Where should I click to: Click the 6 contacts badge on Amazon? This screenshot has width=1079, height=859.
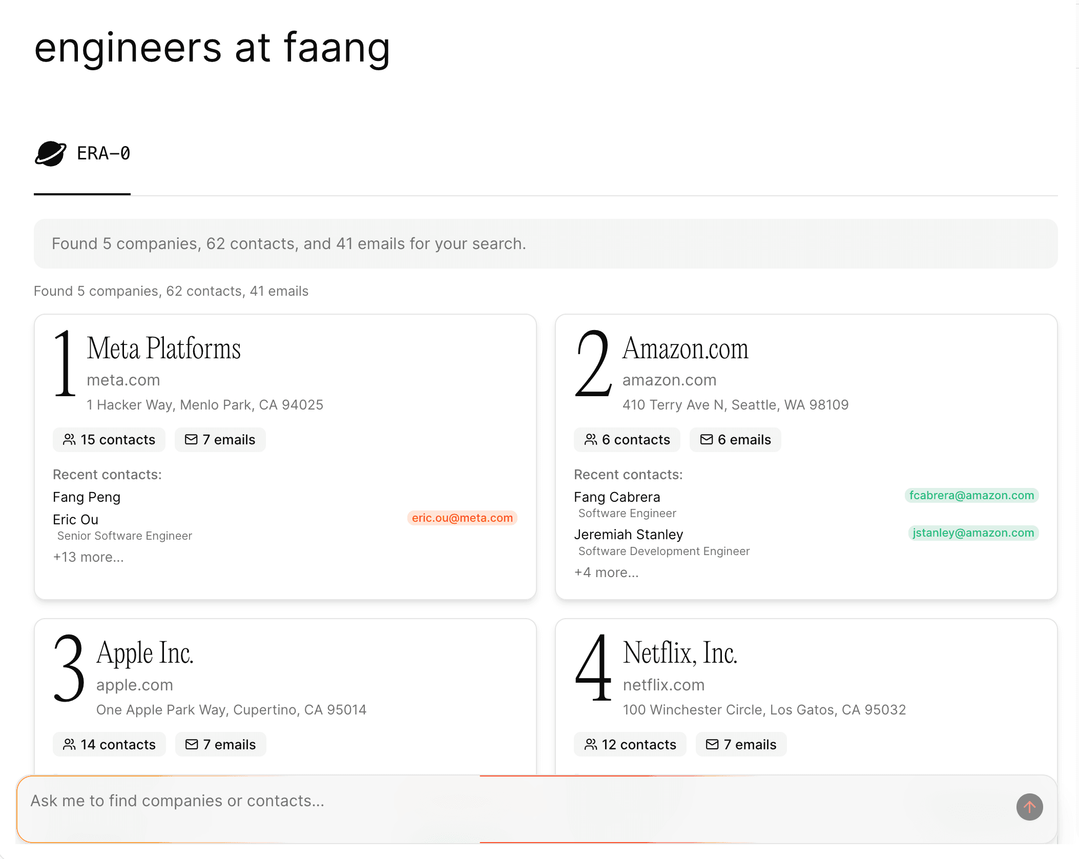coord(627,440)
